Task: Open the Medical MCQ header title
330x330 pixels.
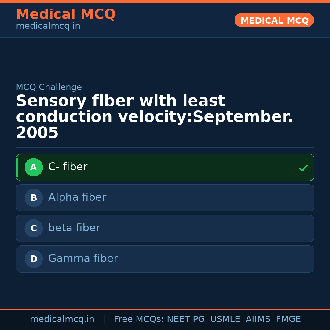Action: 66,14
